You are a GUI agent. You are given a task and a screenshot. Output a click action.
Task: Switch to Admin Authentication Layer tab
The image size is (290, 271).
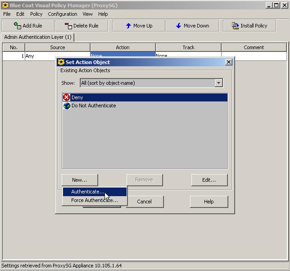click(38, 37)
